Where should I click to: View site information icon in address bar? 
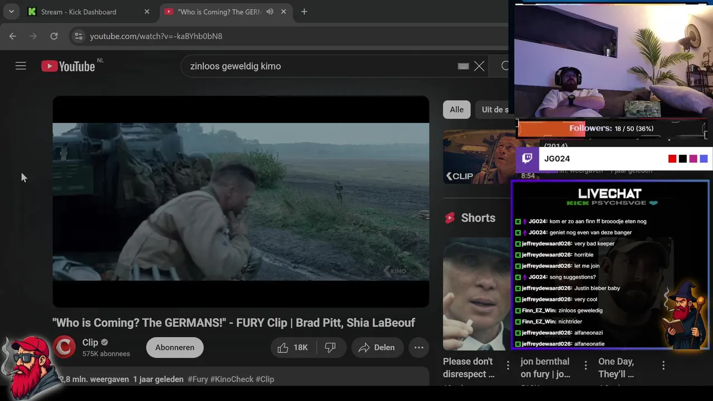[78, 36]
